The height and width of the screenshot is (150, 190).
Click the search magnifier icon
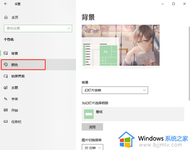[x=68, y=28]
